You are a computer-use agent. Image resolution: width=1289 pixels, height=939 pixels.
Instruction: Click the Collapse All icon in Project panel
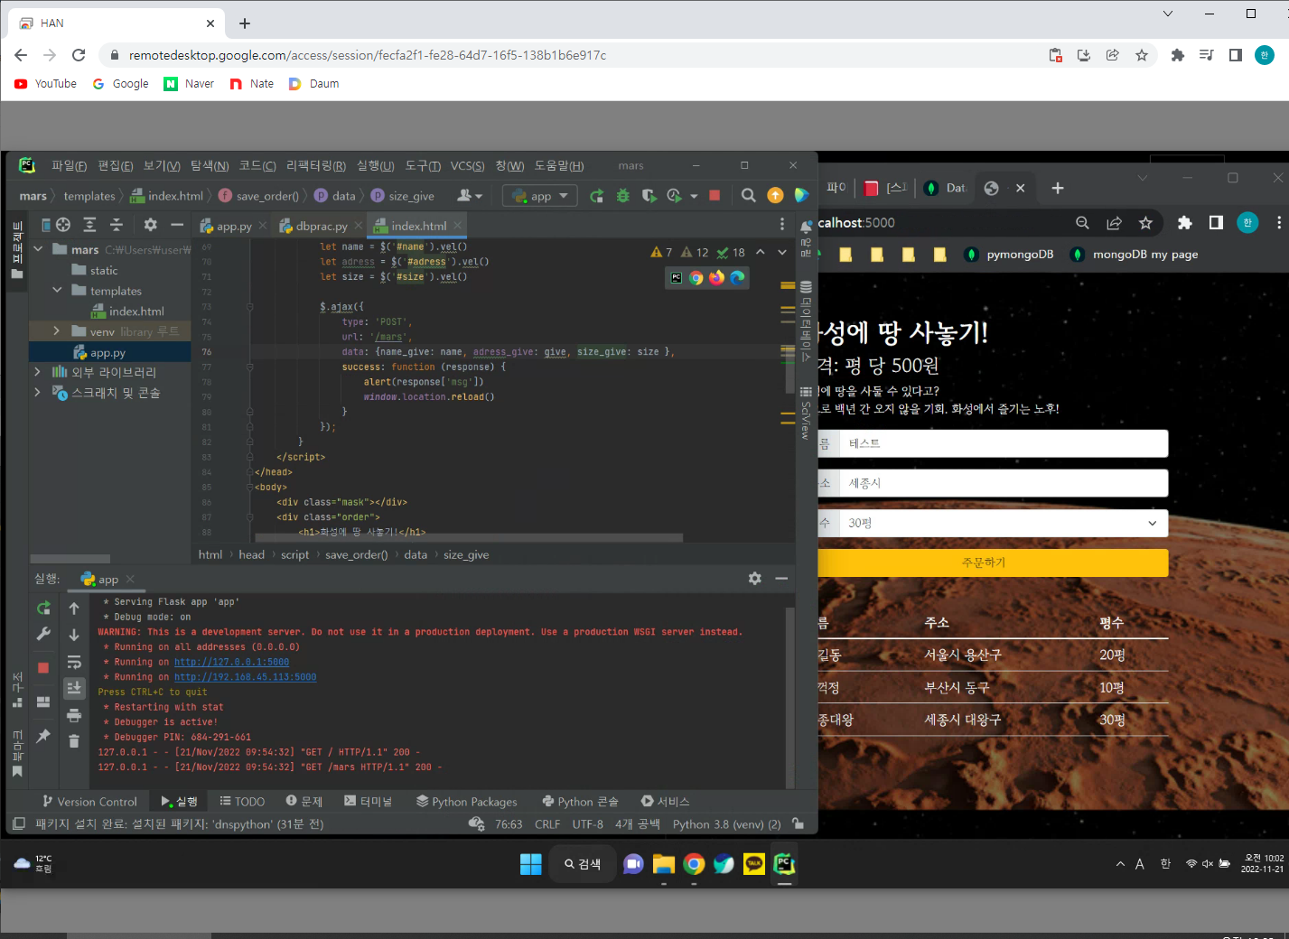(x=116, y=225)
